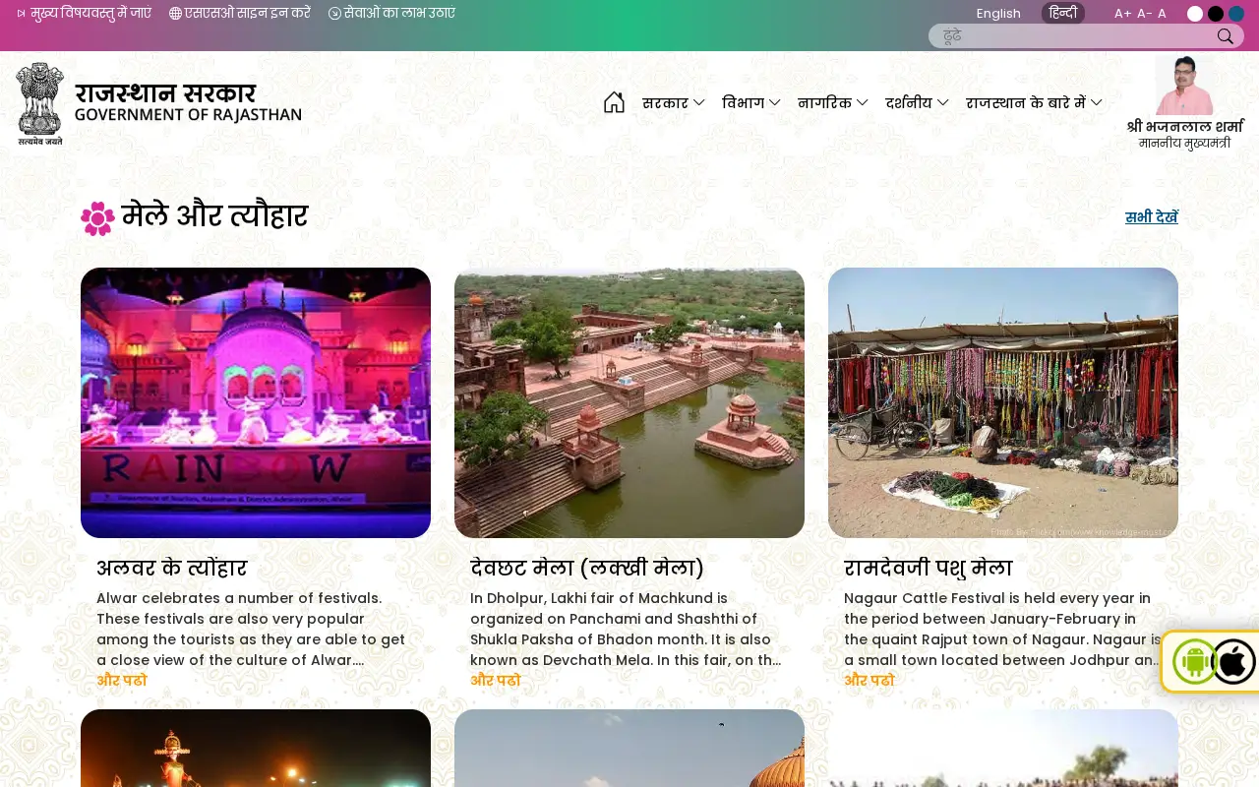Click the राजस्थान सरकार Government of Rajasthan text
The image size is (1259, 787).
pos(188,101)
